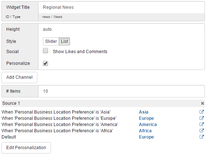
Task: Click the Edit Personalization button
Action: tap(26, 148)
